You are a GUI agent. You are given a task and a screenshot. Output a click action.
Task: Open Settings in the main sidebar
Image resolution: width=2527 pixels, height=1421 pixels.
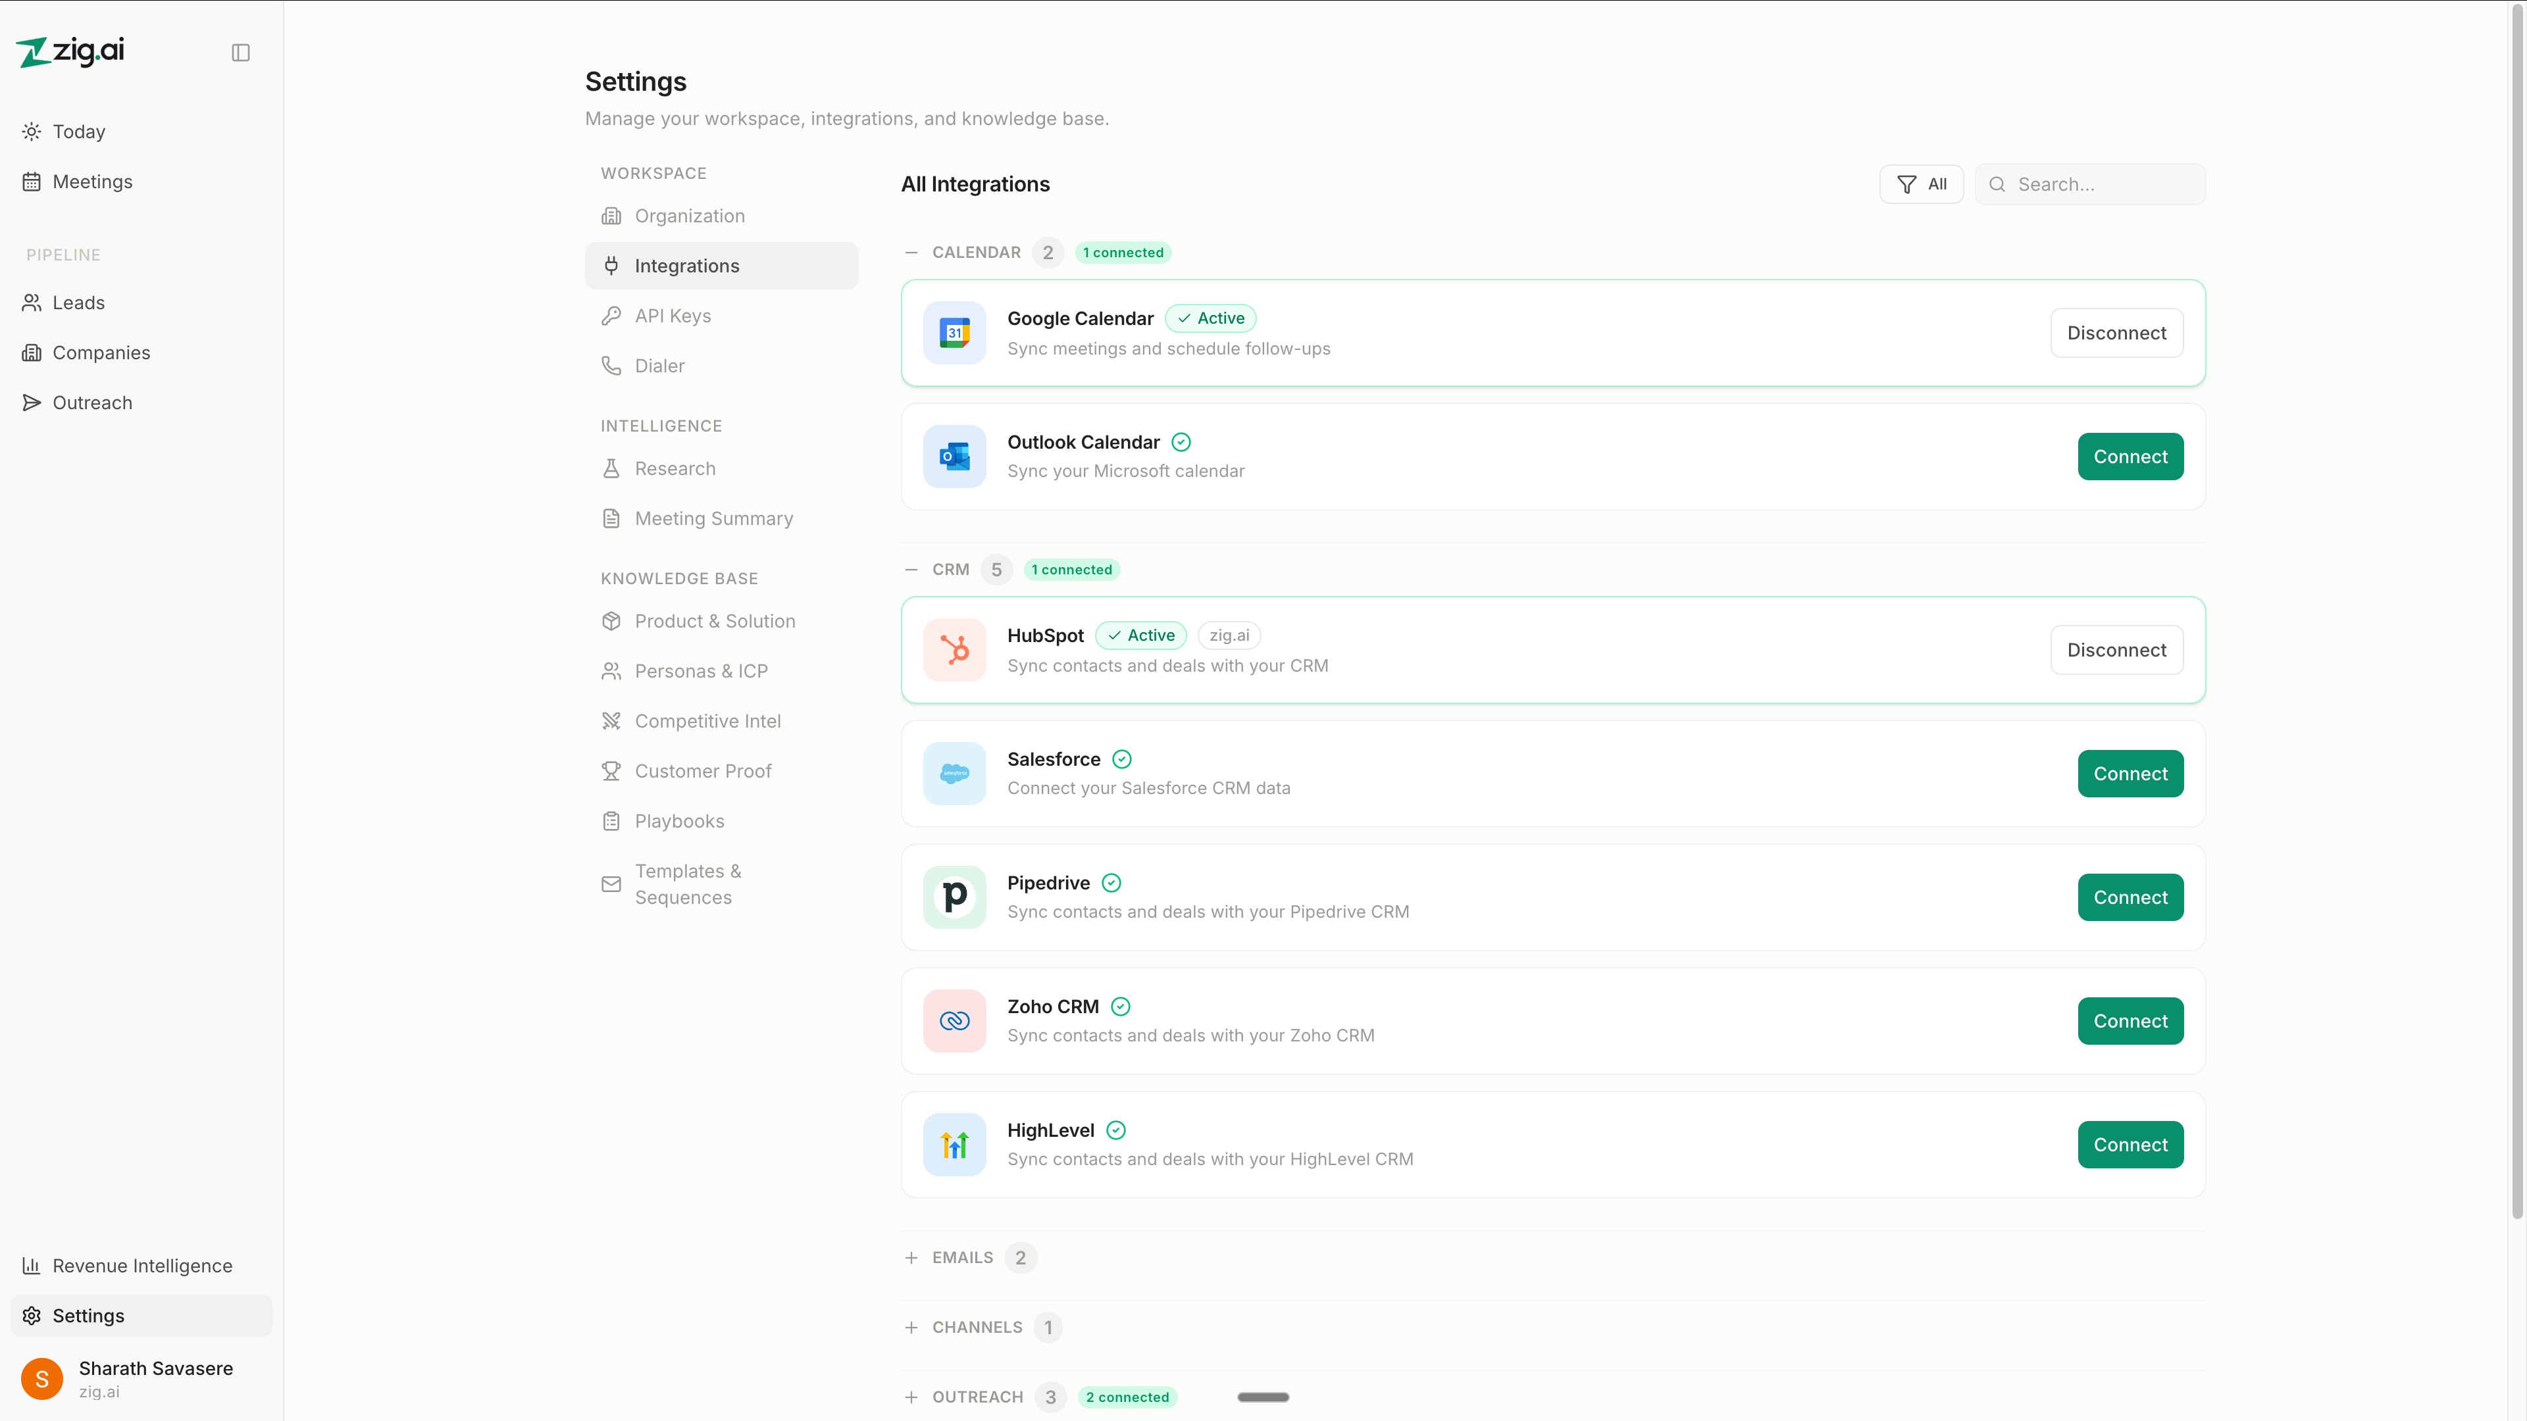point(141,1316)
